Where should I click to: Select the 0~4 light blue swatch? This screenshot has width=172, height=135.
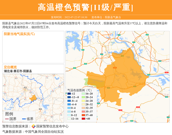(x=69, y=108)
